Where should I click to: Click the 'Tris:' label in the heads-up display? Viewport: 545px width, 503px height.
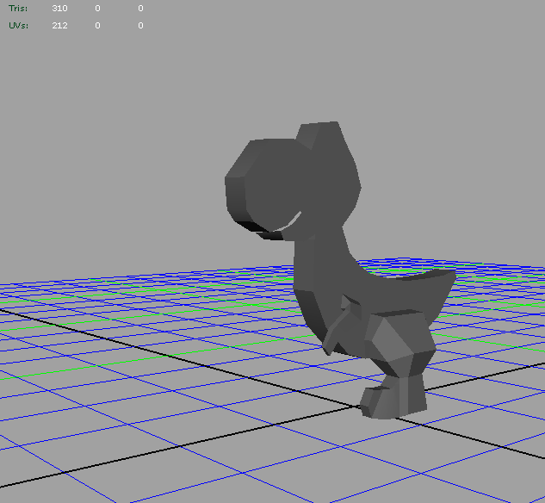coord(18,9)
